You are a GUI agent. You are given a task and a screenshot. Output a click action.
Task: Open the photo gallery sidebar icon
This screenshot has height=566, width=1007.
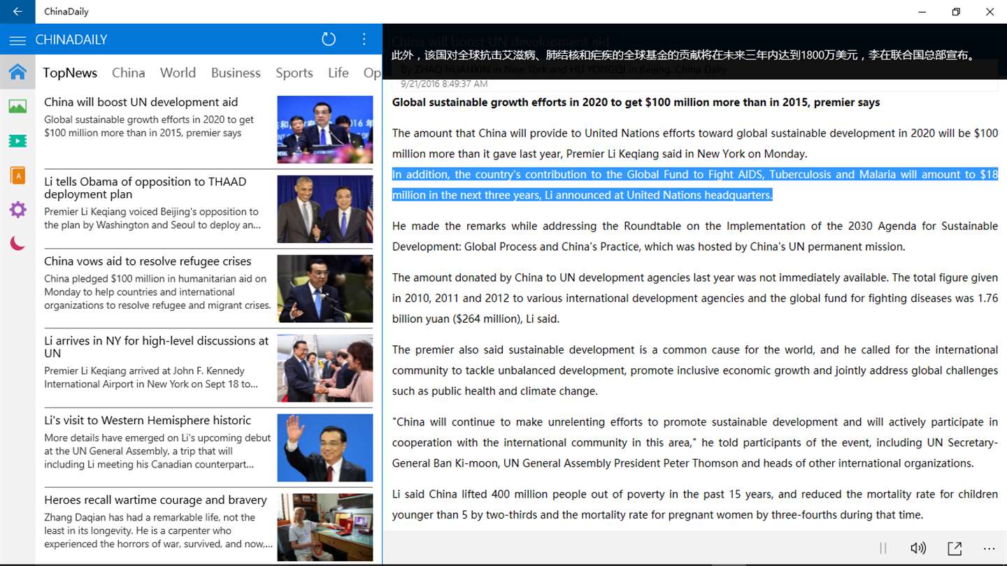(x=17, y=106)
